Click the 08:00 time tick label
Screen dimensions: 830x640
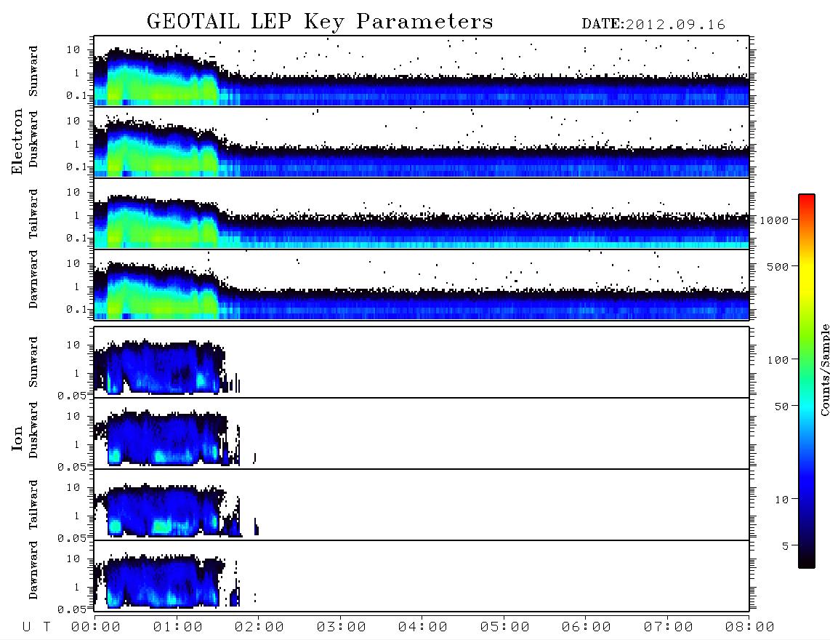click(750, 628)
